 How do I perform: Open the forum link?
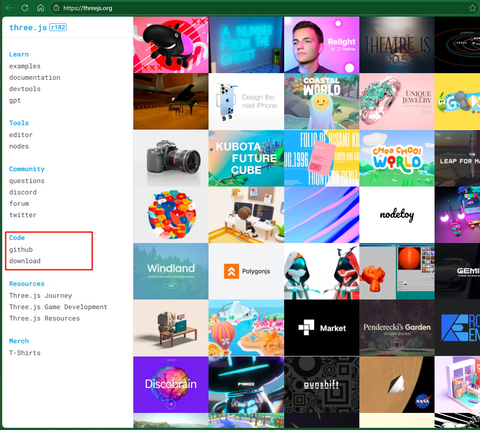19,204
